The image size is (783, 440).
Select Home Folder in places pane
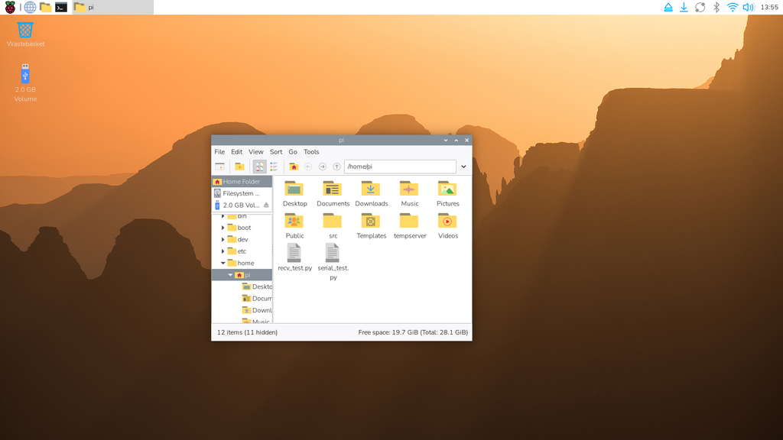(x=242, y=182)
